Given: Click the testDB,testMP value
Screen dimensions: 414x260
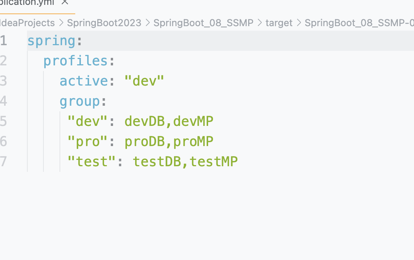Looking at the screenshot, I should (185, 161).
